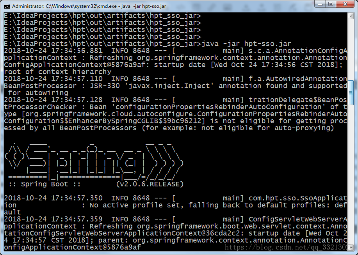358x255 pixels.
Task: Minimize the command prompt window
Action: [x=320, y=4]
